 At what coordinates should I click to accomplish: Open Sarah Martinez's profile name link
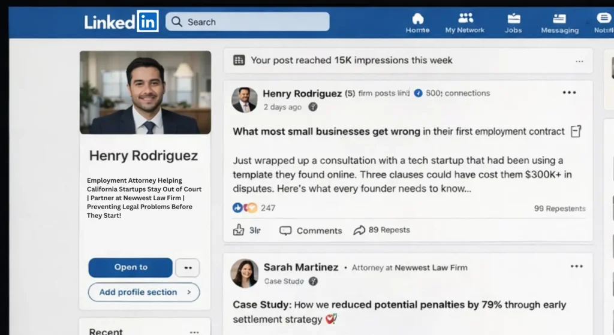coord(301,267)
